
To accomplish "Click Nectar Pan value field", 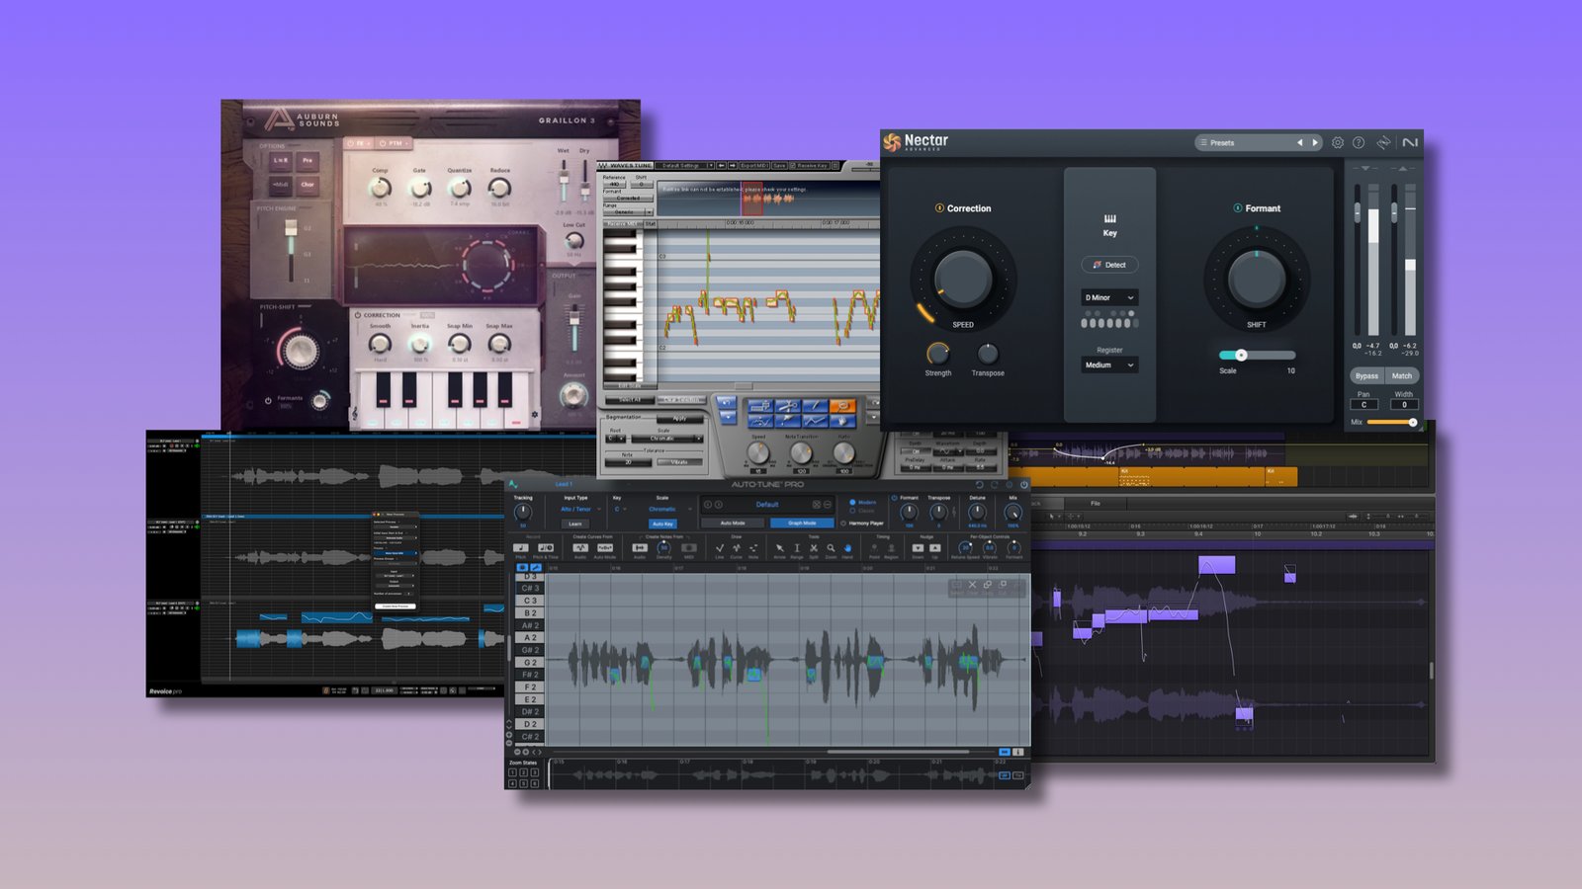I will tap(1363, 404).
